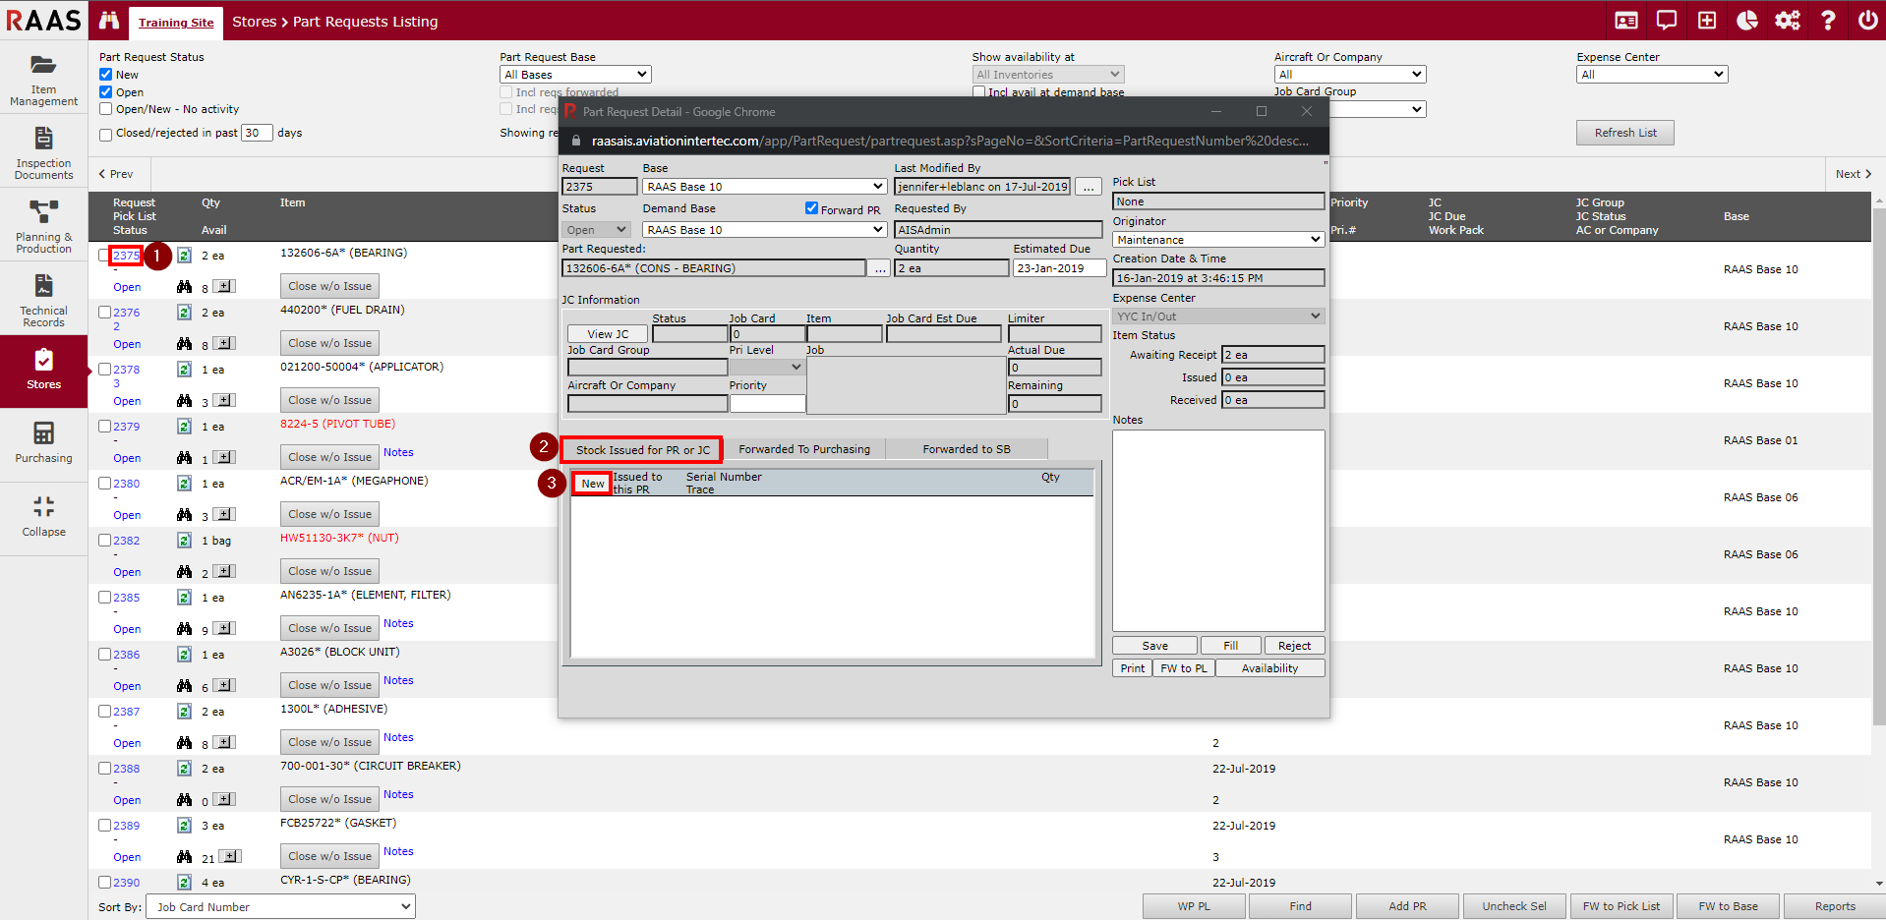Enable Closed/rejected in past days checkbox

pyautogui.click(x=105, y=135)
